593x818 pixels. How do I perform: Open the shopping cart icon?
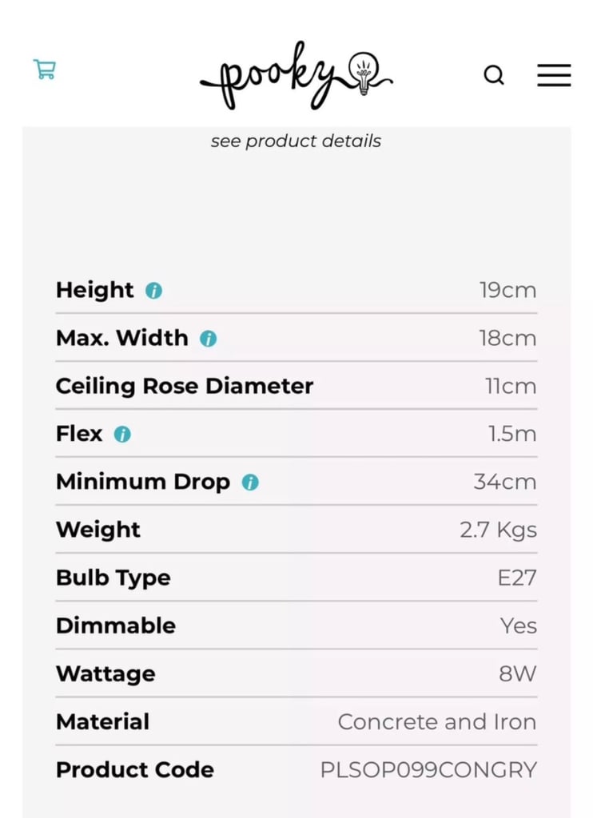(x=45, y=69)
